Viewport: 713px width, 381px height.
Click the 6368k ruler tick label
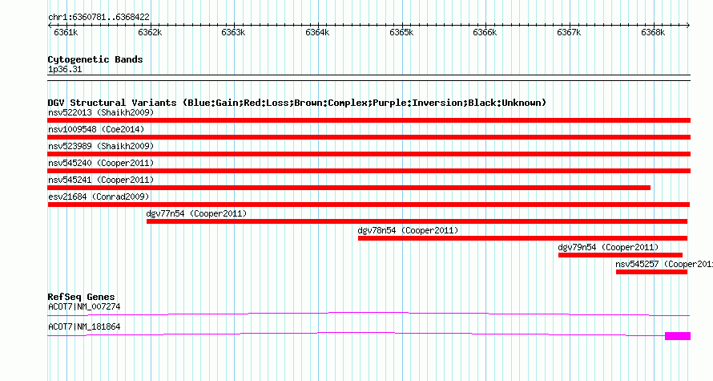pyautogui.click(x=653, y=32)
